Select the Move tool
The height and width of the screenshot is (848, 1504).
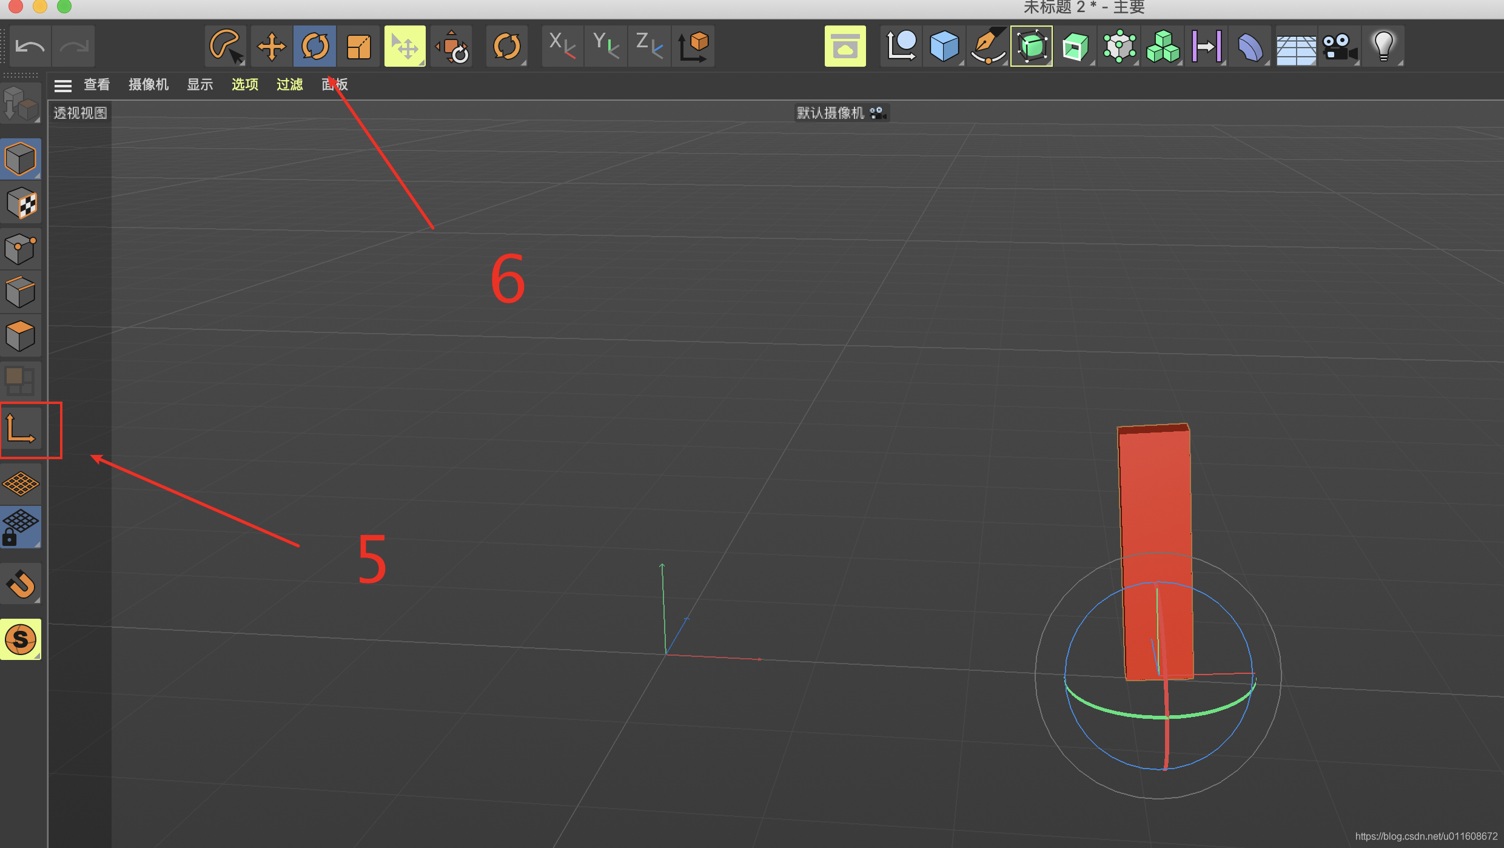271,47
